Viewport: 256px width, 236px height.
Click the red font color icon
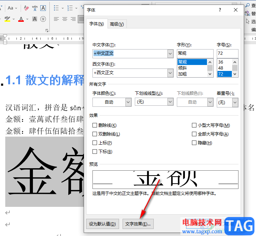click(21, 19)
